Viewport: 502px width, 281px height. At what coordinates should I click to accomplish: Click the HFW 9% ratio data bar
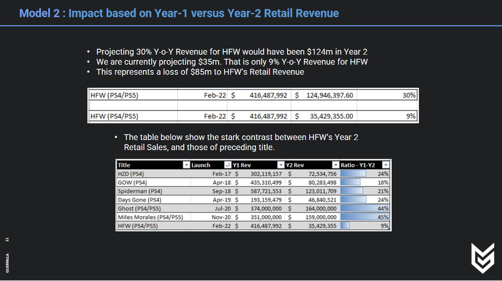(x=344, y=226)
